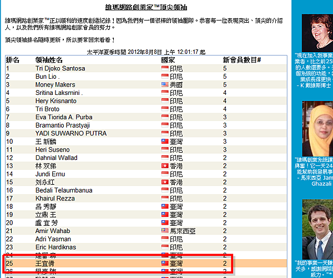
Task: Click the US flag in Money Makers row
Action: [x=165, y=85]
